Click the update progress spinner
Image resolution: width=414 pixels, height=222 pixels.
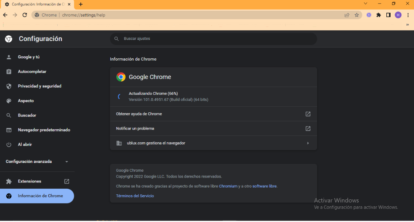(x=119, y=97)
